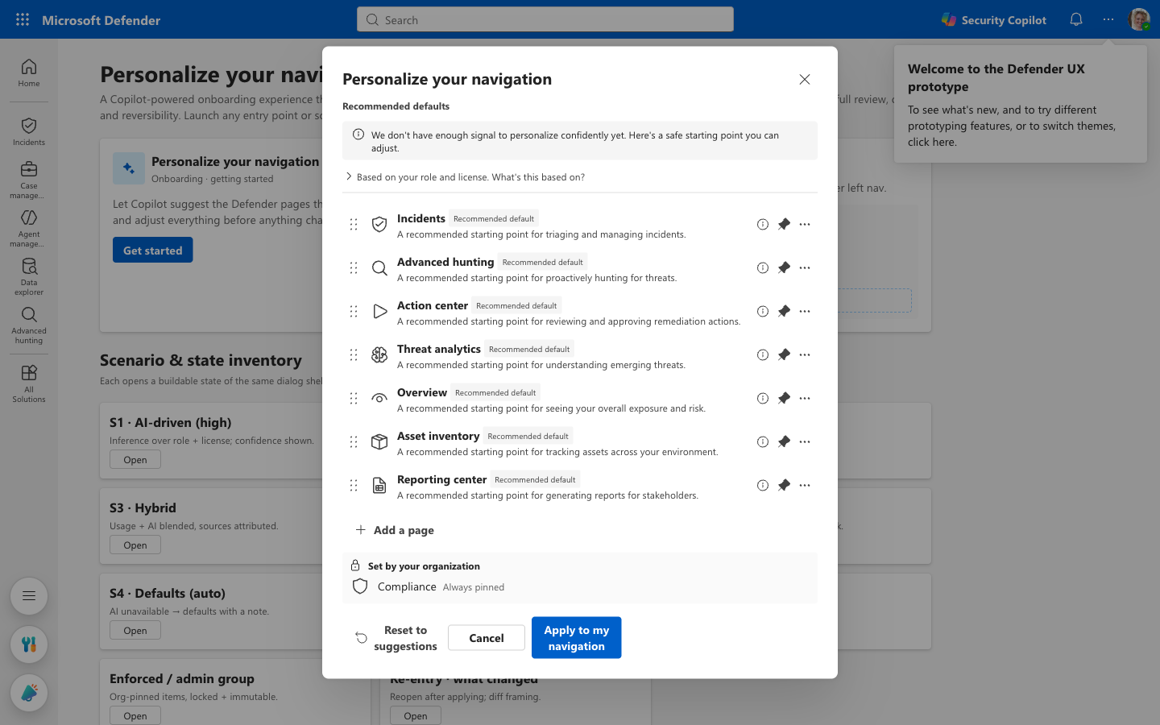Unpin Incidents using its pin icon
The image size is (1160, 725).
(784, 225)
